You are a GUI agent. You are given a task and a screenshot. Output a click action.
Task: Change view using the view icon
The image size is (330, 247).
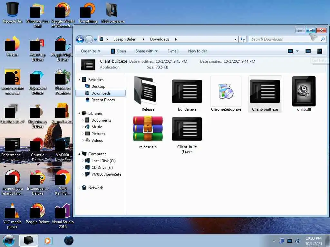pyautogui.click(x=290, y=51)
